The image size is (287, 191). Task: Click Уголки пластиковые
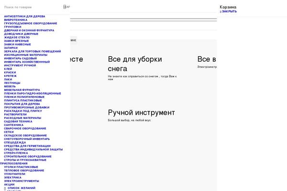21,167
